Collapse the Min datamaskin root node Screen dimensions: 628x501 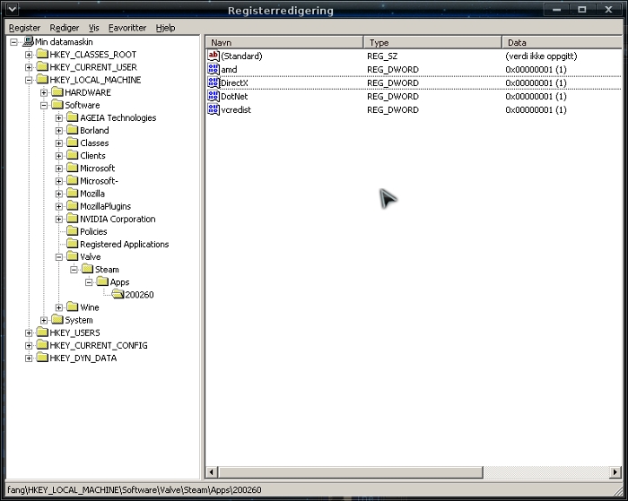click(13, 41)
